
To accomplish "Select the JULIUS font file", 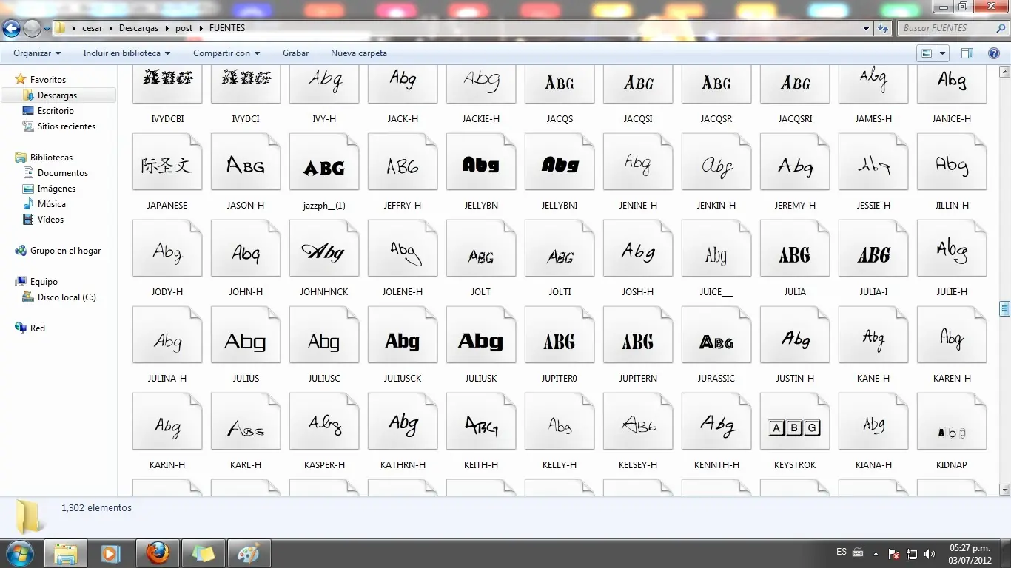I will pyautogui.click(x=246, y=345).
